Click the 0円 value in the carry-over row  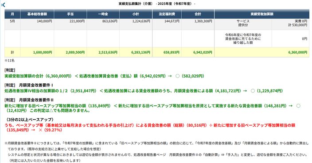(x=304, y=39)
